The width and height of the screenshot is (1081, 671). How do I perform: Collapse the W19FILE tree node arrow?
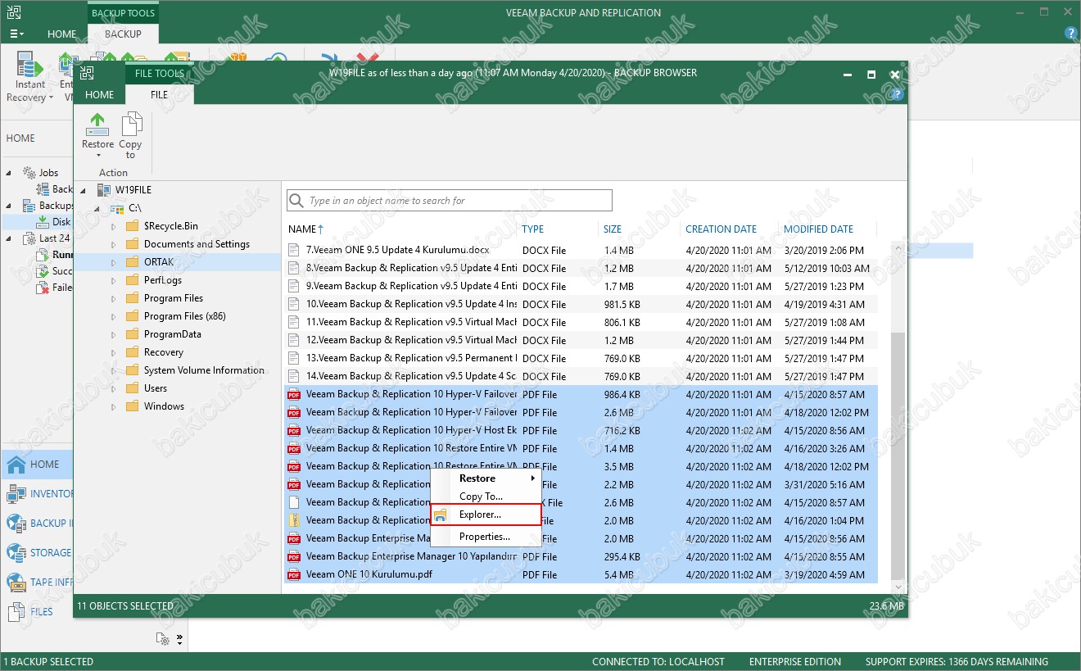[x=84, y=190]
